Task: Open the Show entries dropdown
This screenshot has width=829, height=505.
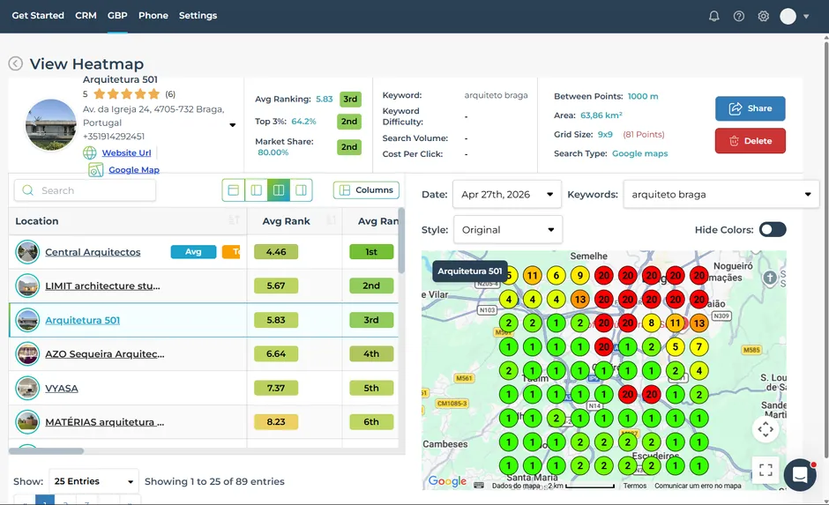Action: click(93, 481)
